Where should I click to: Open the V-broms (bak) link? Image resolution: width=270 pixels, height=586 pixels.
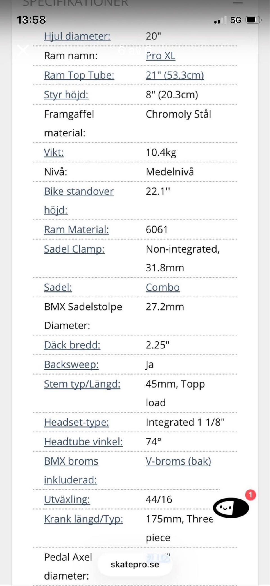pyautogui.click(x=178, y=461)
